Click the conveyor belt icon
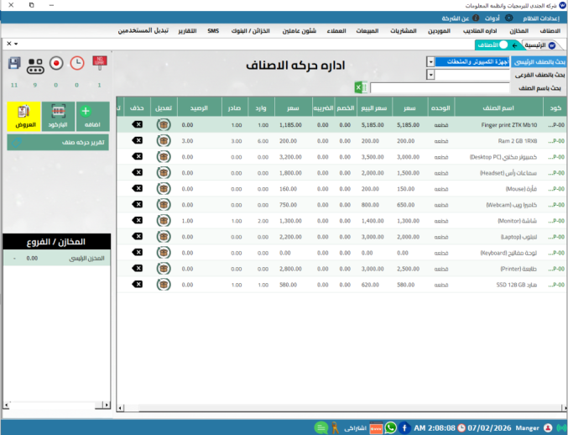Image resolution: width=568 pixels, height=435 pixels. coord(35,63)
